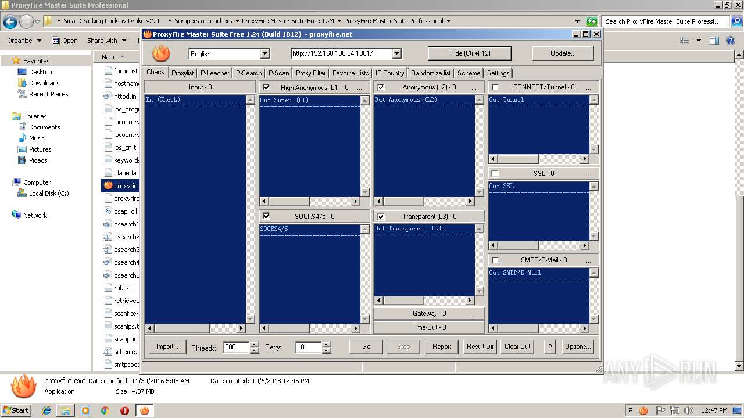Click Explorer back navigation arrow
The height and width of the screenshot is (418, 744).
coord(10,22)
